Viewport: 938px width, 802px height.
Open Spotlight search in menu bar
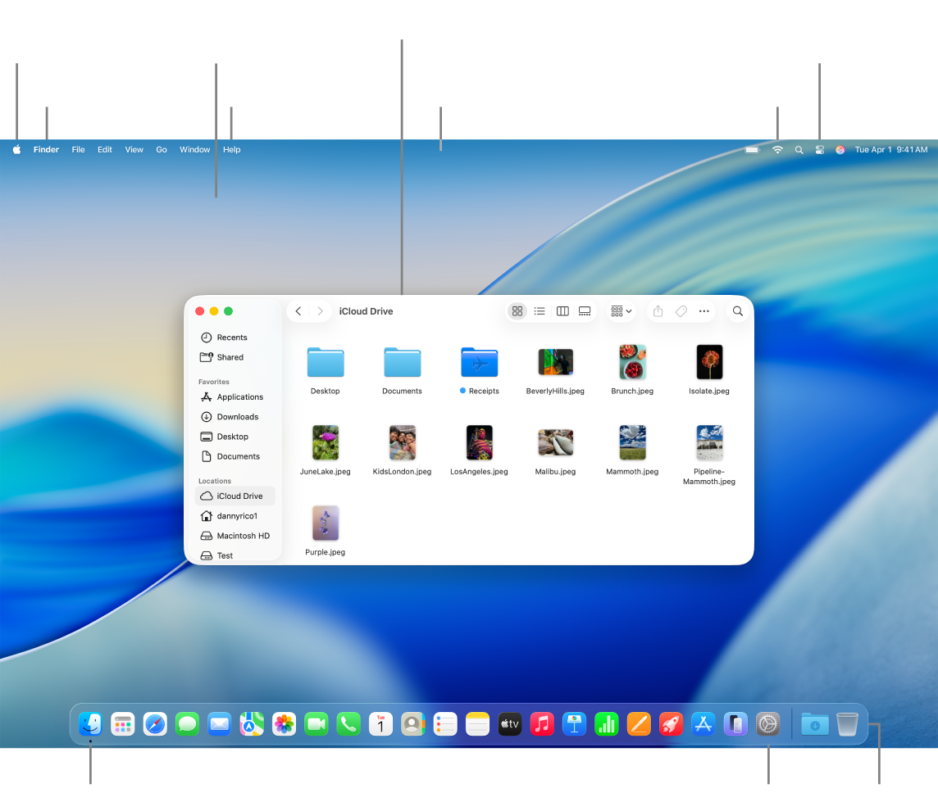tap(799, 150)
